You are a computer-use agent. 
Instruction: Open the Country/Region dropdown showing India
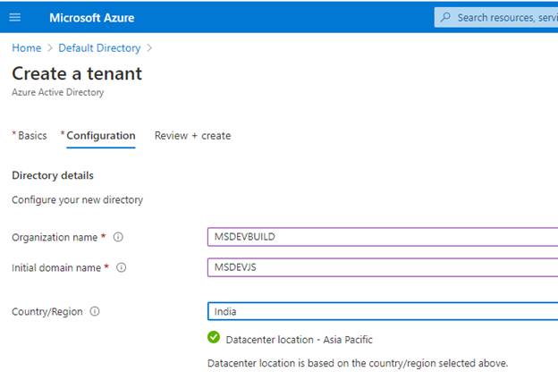pyautogui.click(x=382, y=312)
